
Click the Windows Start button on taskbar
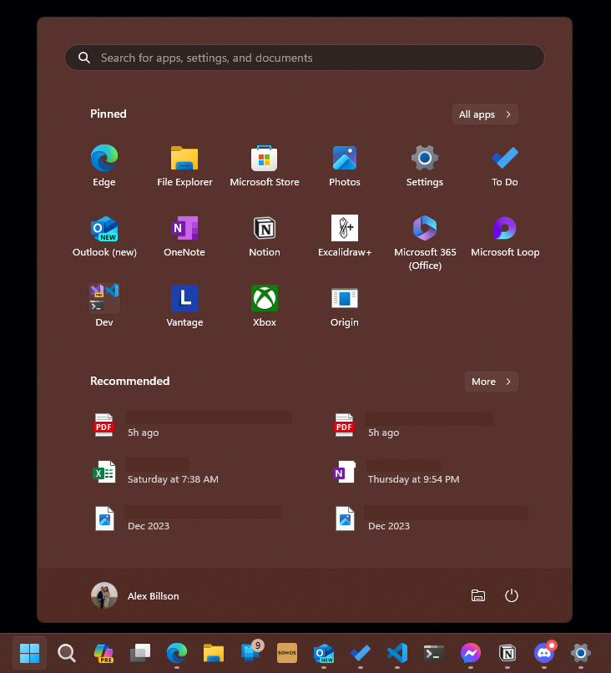coord(29,653)
